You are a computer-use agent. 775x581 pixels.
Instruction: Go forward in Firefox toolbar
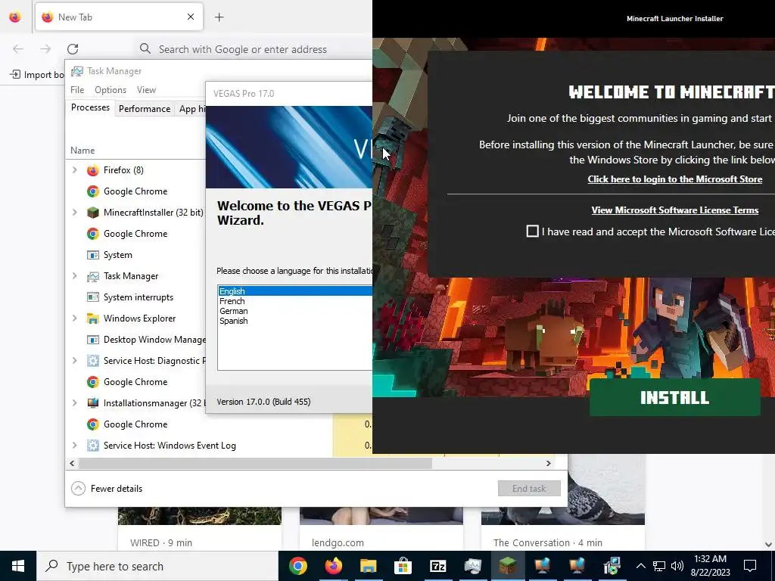click(x=45, y=49)
